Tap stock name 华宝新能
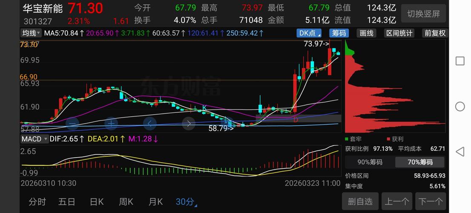Screen dimensions: 471x213 point(43,8)
